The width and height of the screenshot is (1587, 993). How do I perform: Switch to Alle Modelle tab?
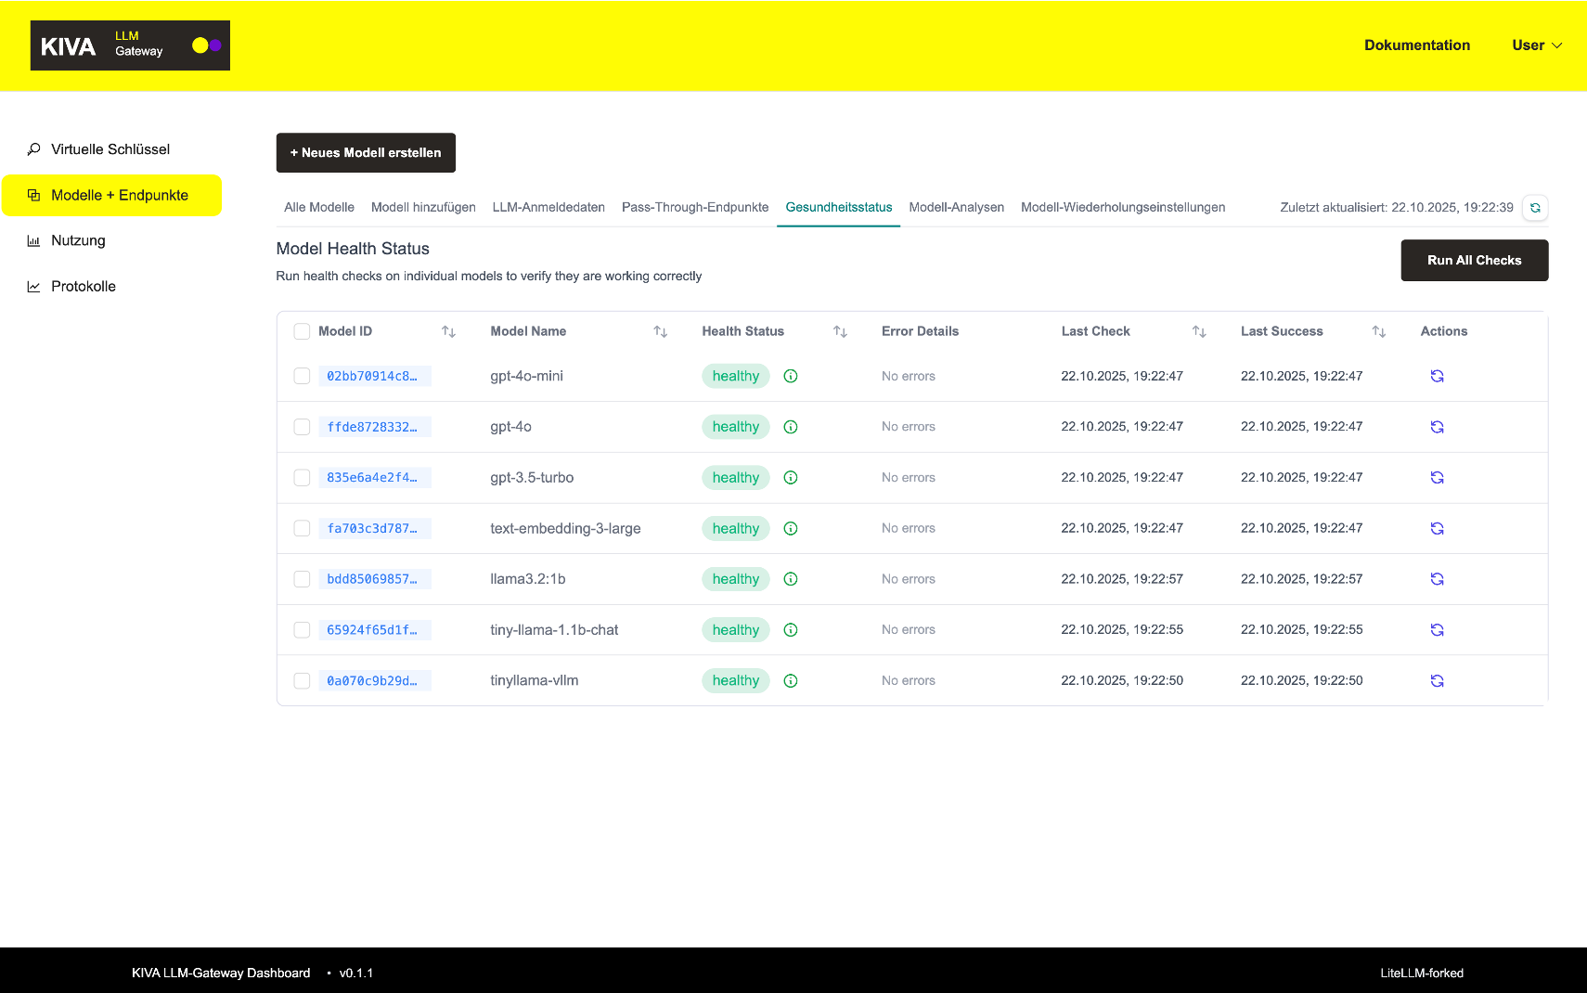[319, 207]
